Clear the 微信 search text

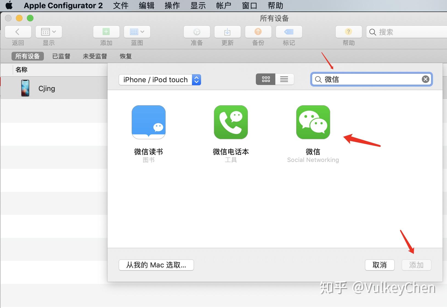[426, 79]
